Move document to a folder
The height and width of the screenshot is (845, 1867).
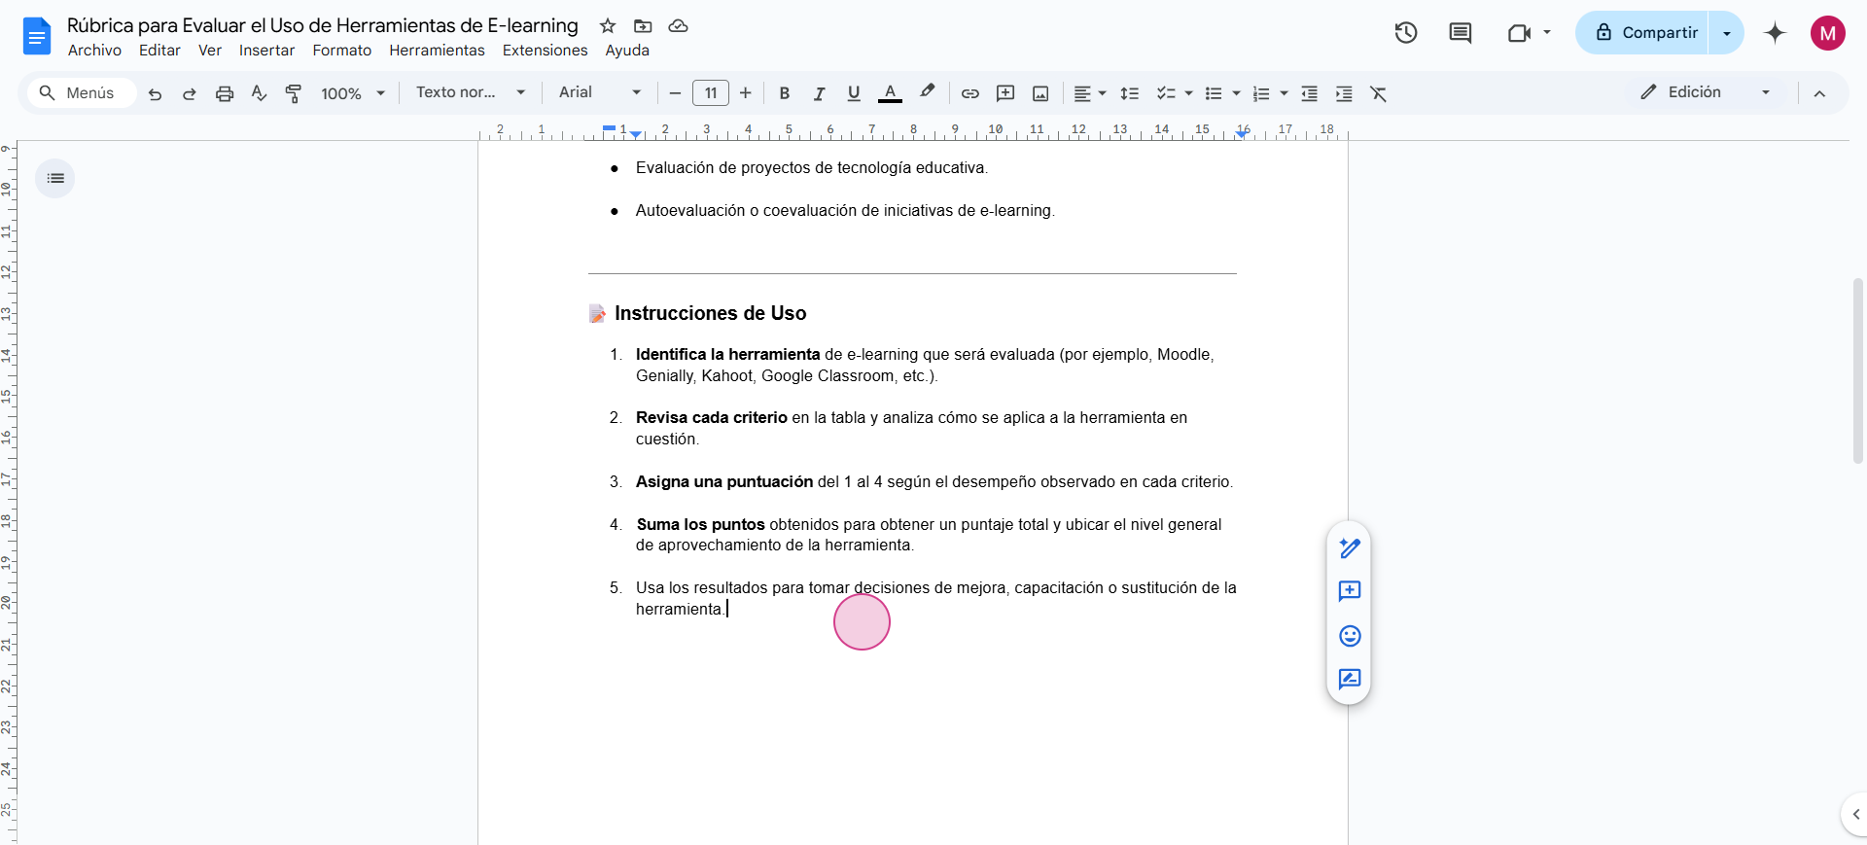click(x=643, y=26)
